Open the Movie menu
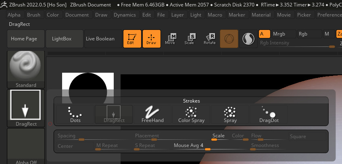342x164 pixels. coord(284,15)
